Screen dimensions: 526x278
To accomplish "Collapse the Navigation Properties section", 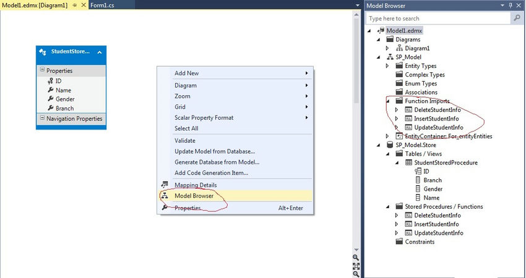I will point(42,118).
